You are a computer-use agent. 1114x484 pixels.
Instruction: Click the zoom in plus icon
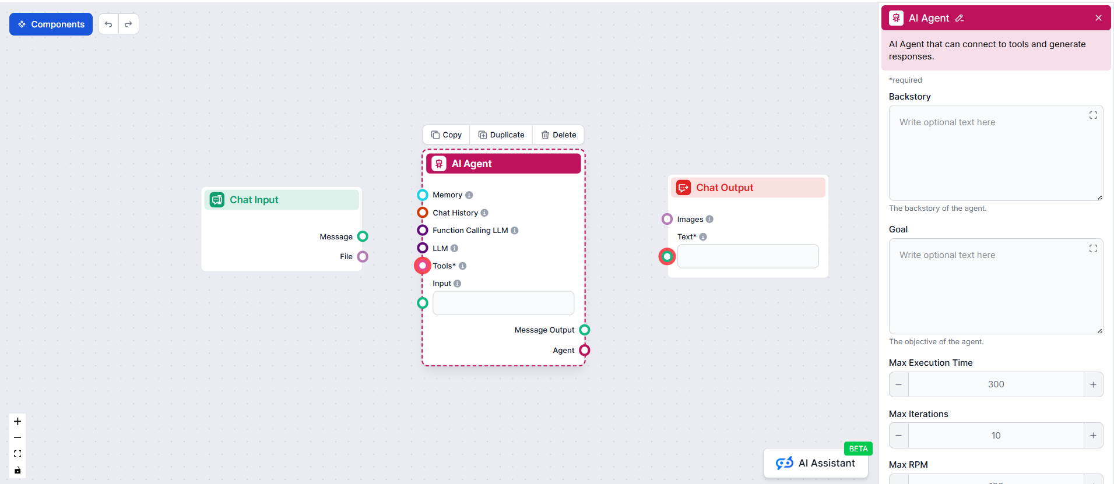[x=17, y=421]
